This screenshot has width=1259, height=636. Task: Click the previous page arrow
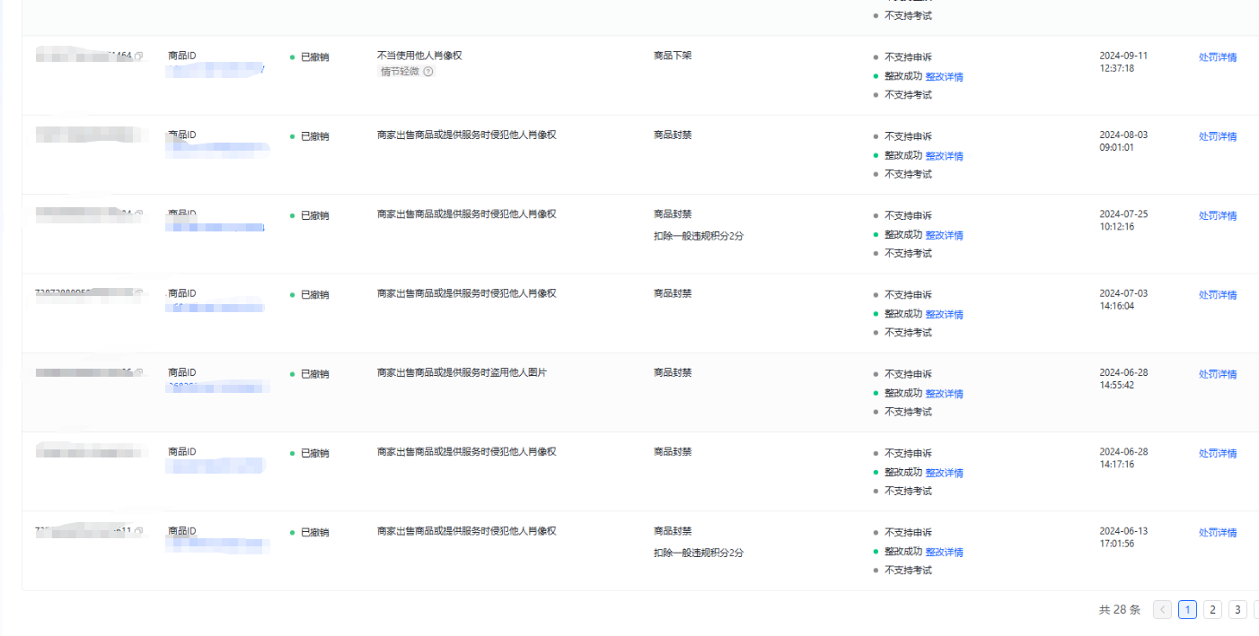tap(1162, 610)
